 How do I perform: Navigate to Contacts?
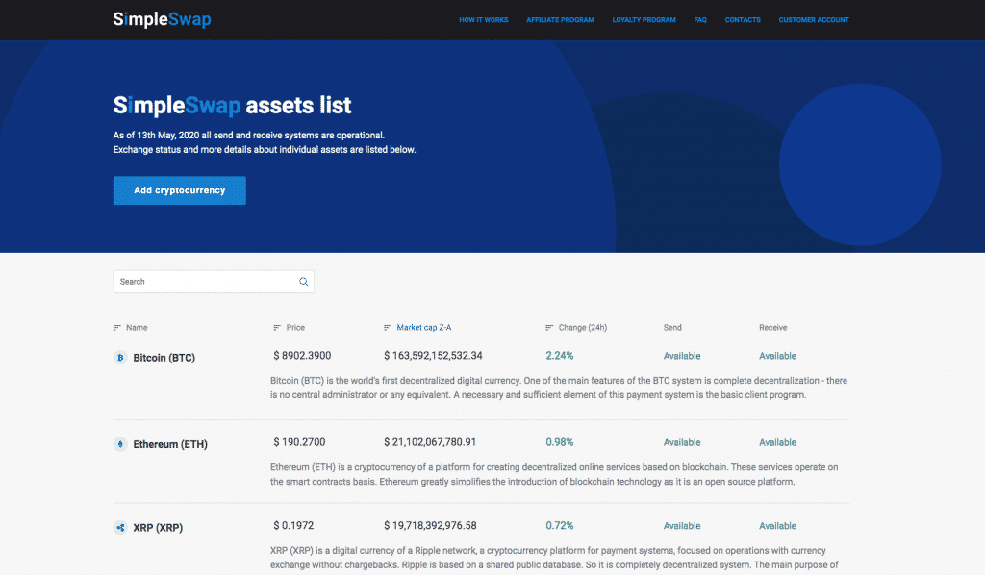tap(743, 20)
